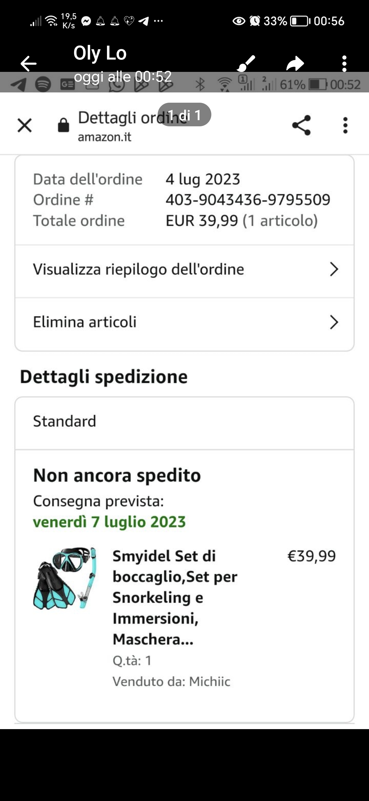Tap the battery indicator in status bar
This screenshot has width=369, height=801.
[x=300, y=21]
